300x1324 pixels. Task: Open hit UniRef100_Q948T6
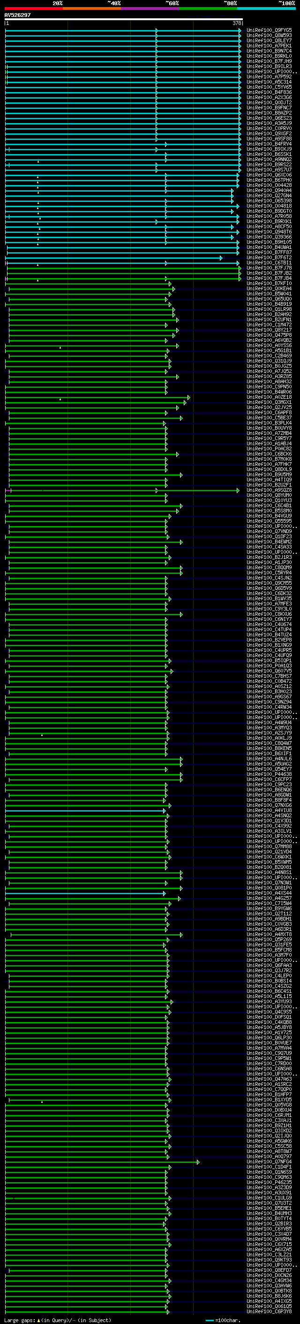tap(269, 231)
